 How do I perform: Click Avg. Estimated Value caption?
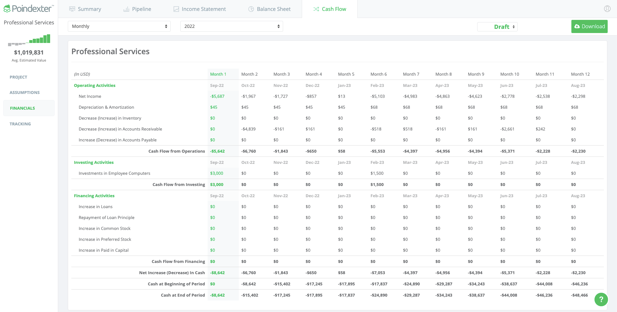pyautogui.click(x=29, y=60)
